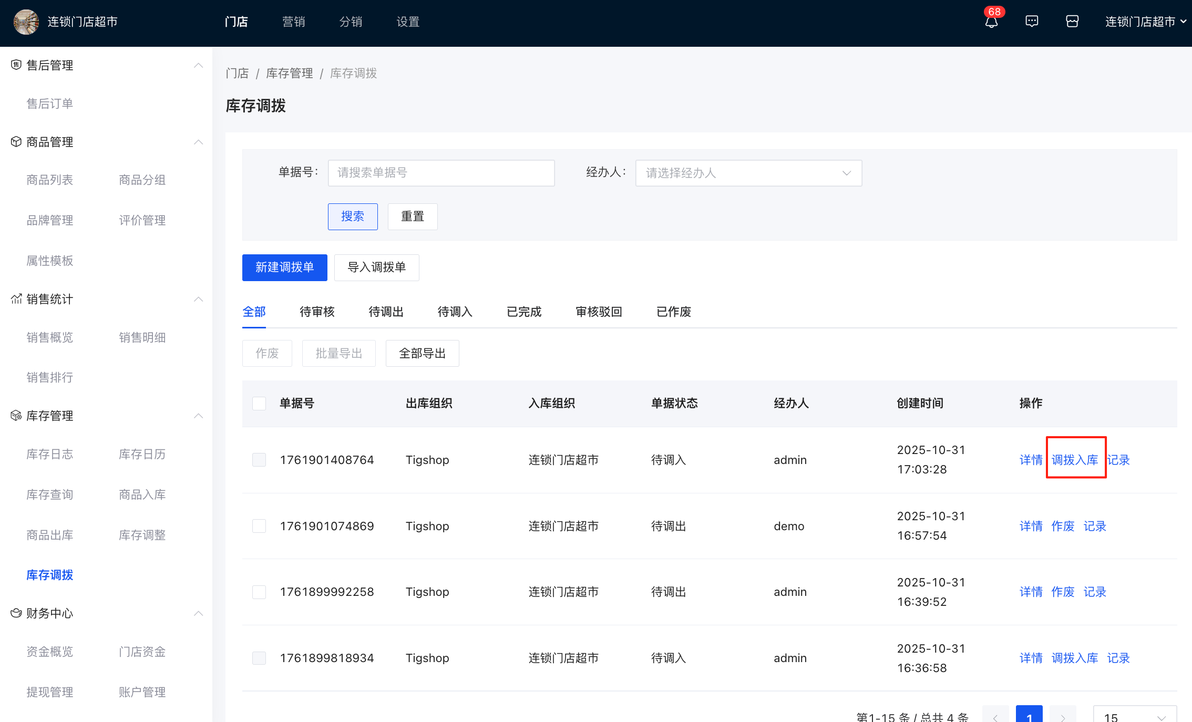Click the storefront icon in top bar
Viewport: 1192px width, 722px height.
(x=1072, y=21)
